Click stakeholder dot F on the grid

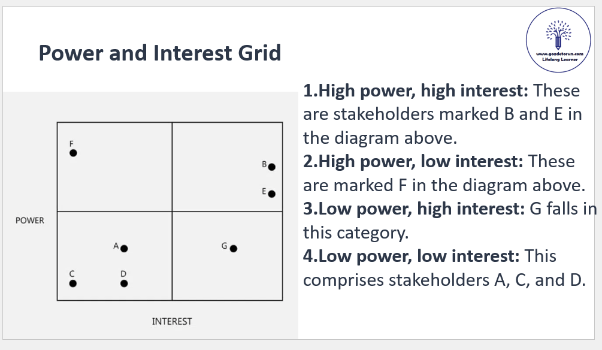click(x=73, y=153)
